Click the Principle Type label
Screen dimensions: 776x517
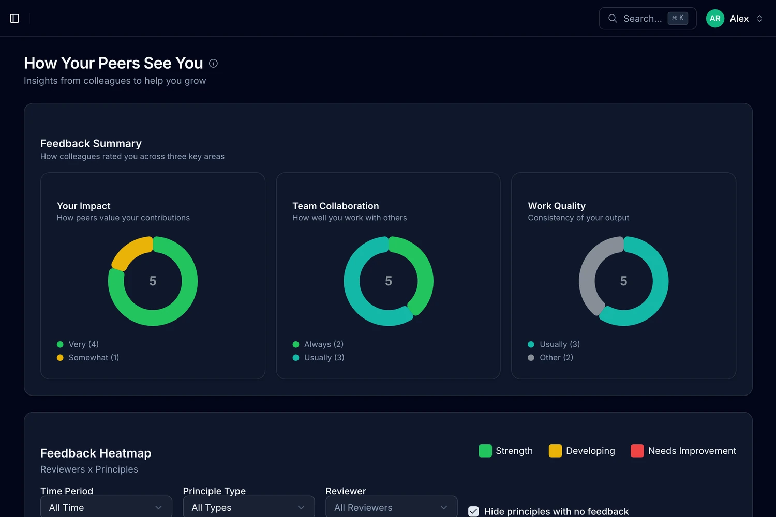[x=214, y=491]
